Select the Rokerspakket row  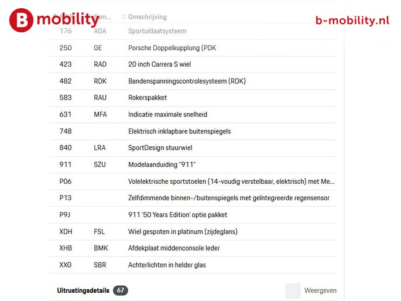tap(148, 98)
